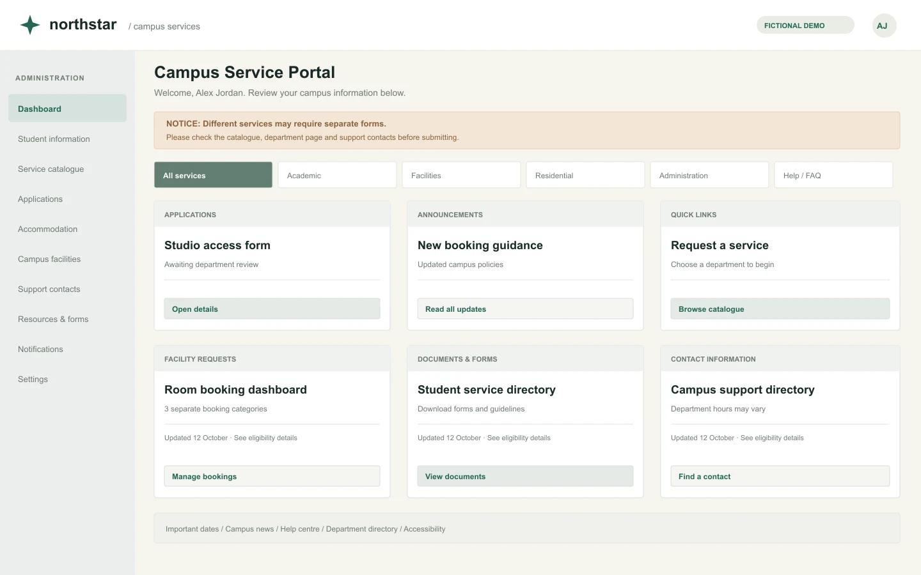Click Read all updates button
921x575 pixels.
[x=525, y=309]
